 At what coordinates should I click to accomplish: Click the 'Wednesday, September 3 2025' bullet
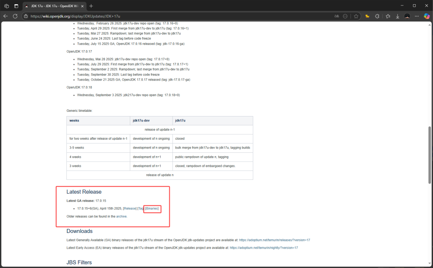point(129,95)
